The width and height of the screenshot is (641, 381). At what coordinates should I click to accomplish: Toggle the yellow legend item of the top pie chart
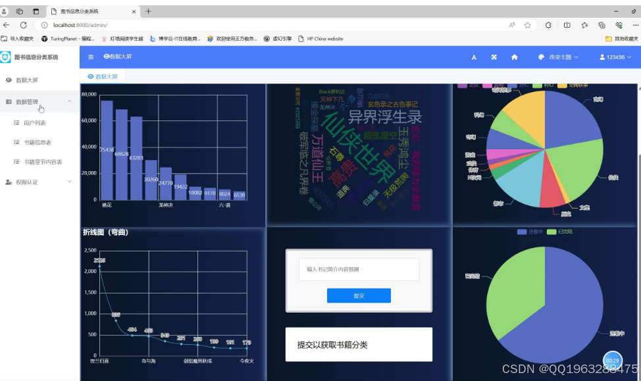pos(573,86)
